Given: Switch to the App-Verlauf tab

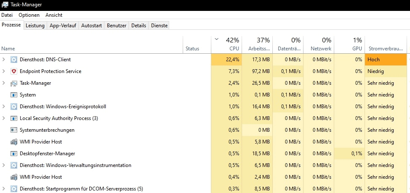Looking at the screenshot, I should [x=63, y=26].
